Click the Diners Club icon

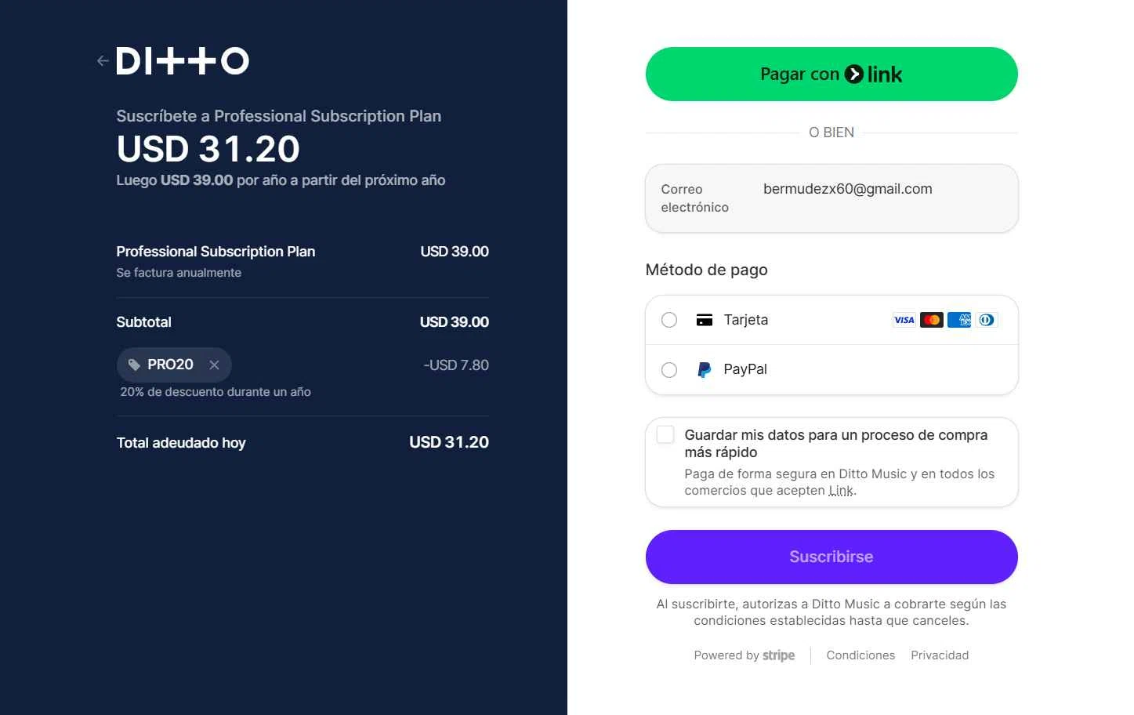coord(987,320)
